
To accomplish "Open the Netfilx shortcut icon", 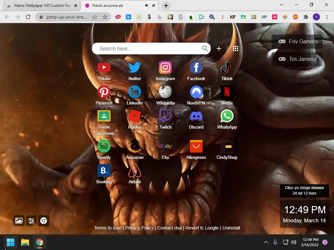I will tap(227, 92).
